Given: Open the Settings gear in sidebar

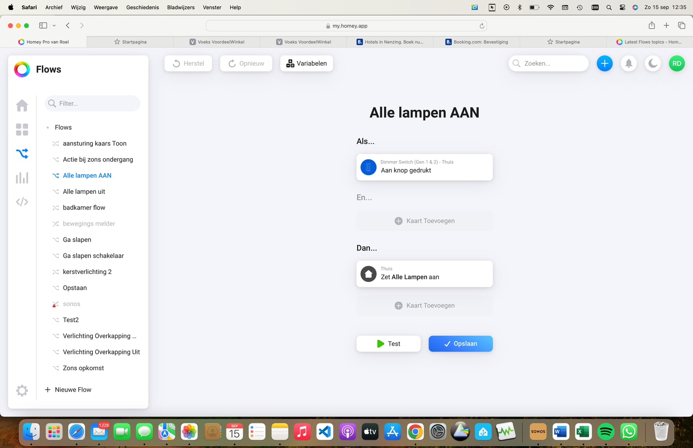Looking at the screenshot, I should tap(22, 390).
